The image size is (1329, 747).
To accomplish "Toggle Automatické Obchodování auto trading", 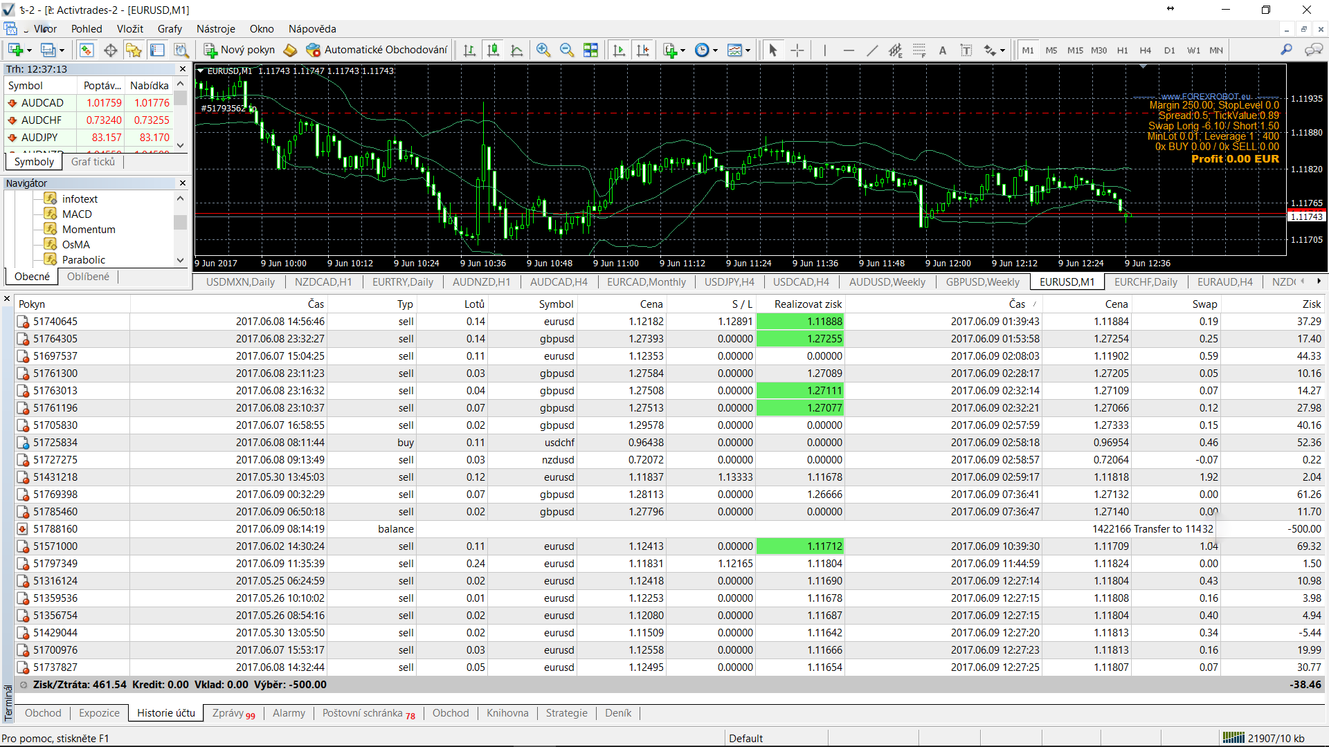I will [x=377, y=50].
